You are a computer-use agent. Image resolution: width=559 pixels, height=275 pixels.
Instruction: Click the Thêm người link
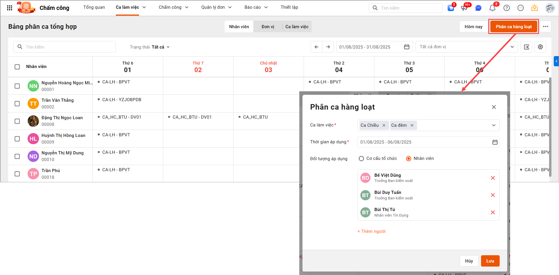371,231
